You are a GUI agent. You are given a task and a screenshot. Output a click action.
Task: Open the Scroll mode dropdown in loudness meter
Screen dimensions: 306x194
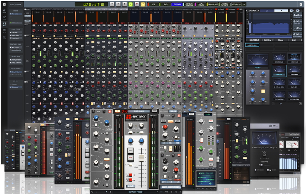293,40
